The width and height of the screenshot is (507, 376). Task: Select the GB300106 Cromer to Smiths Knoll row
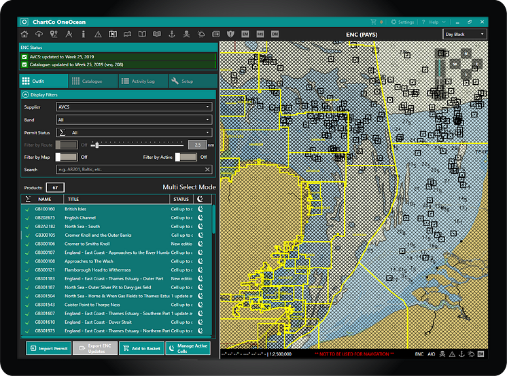(116, 244)
